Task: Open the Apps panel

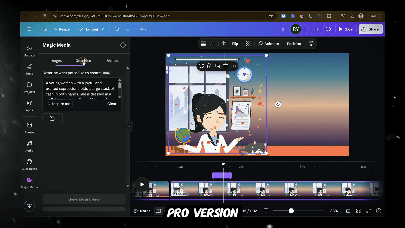Action: click(29, 105)
